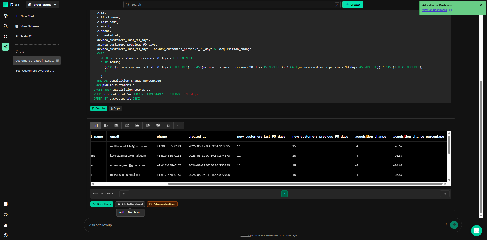Screen dimensions: 487x240
Task: Switch to donut chart view
Action: pyautogui.click(x=168, y=125)
